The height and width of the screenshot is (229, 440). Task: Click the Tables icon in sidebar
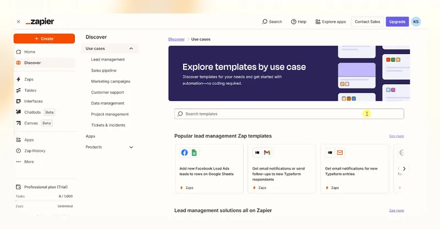click(19, 90)
